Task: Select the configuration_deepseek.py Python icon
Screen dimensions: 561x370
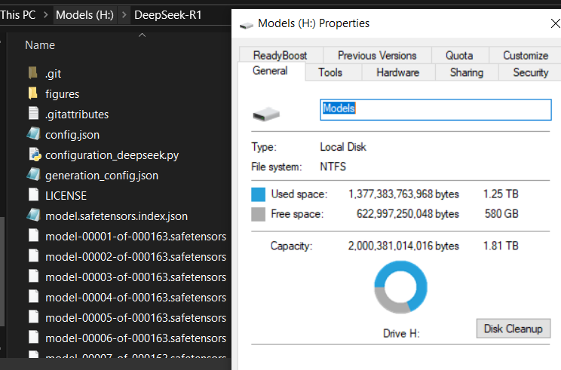Action: click(x=35, y=154)
